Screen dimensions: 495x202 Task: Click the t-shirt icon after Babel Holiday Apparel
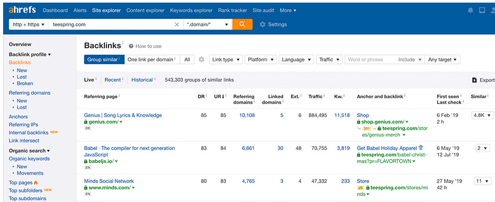(421, 147)
